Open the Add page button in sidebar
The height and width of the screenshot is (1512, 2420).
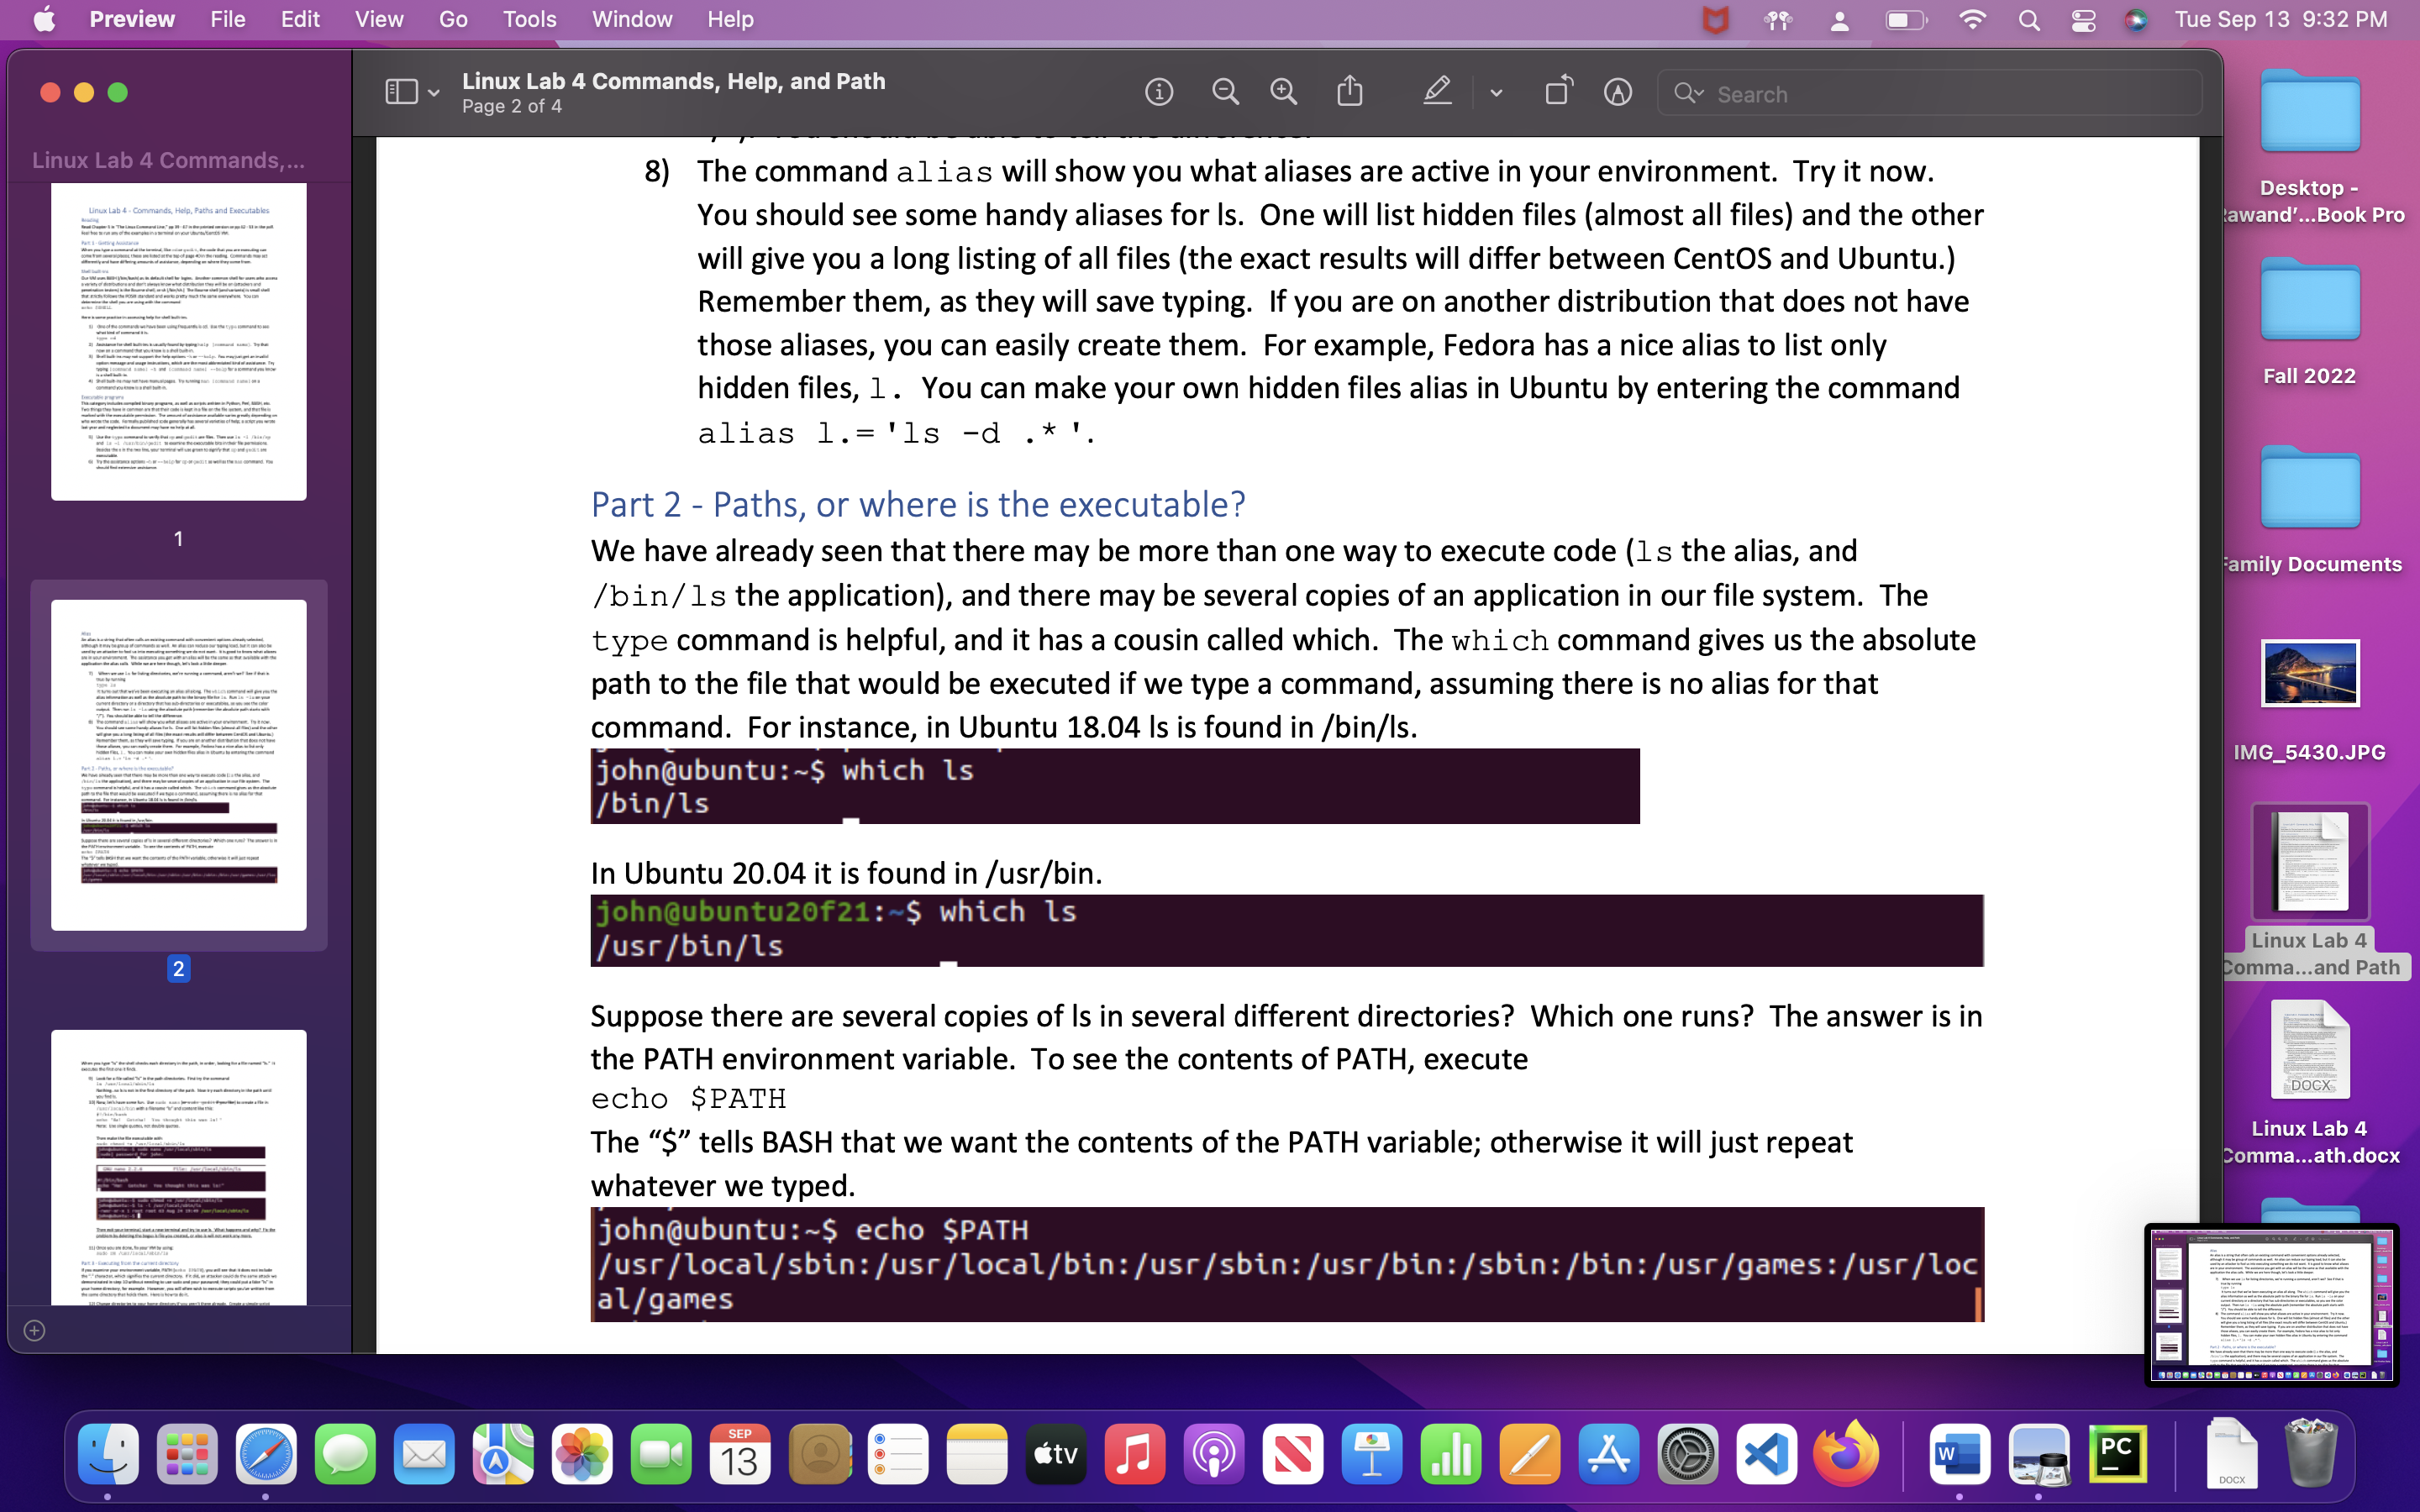point(34,1330)
